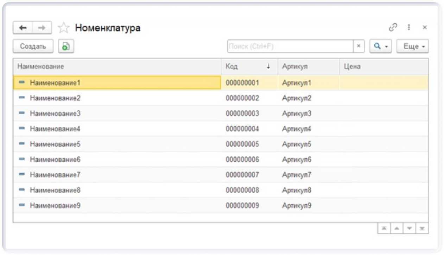Click the green copy-create item icon
This screenshot has height=255, width=444.
[66, 46]
